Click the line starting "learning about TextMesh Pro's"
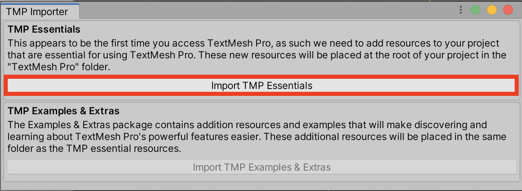This screenshot has width=522, height=191. pyautogui.click(x=257, y=137)
